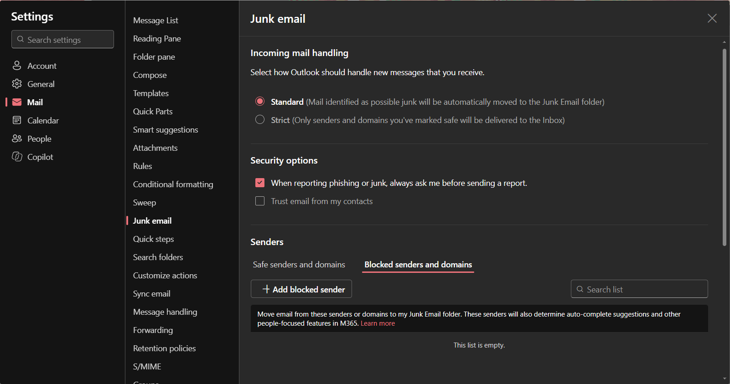Follow the Learn more link
This screenshot has height=384, width=730.
tap(378, 323)
